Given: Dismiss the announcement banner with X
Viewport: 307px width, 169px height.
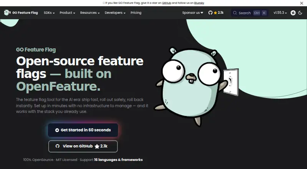Looking at the screenshot, I should pyautogui.click(x=302, y=3).
